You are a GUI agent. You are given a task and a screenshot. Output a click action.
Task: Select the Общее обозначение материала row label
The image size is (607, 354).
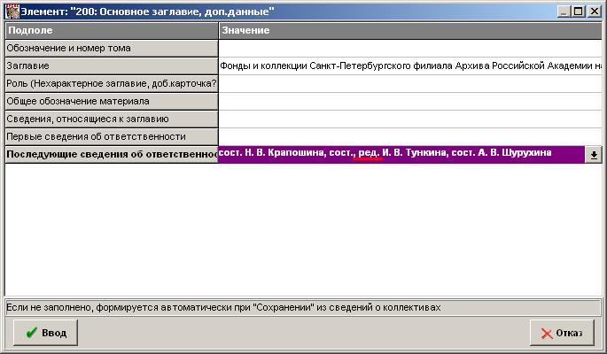tap(112, 101)
